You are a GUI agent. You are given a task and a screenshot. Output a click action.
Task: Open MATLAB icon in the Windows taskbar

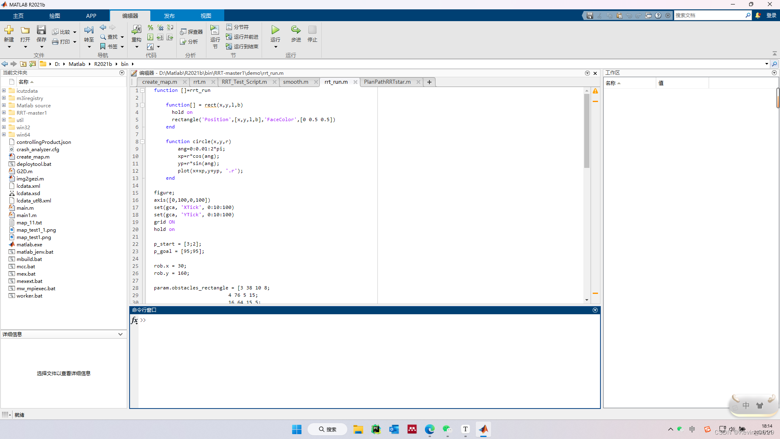(x=483, y=429)
